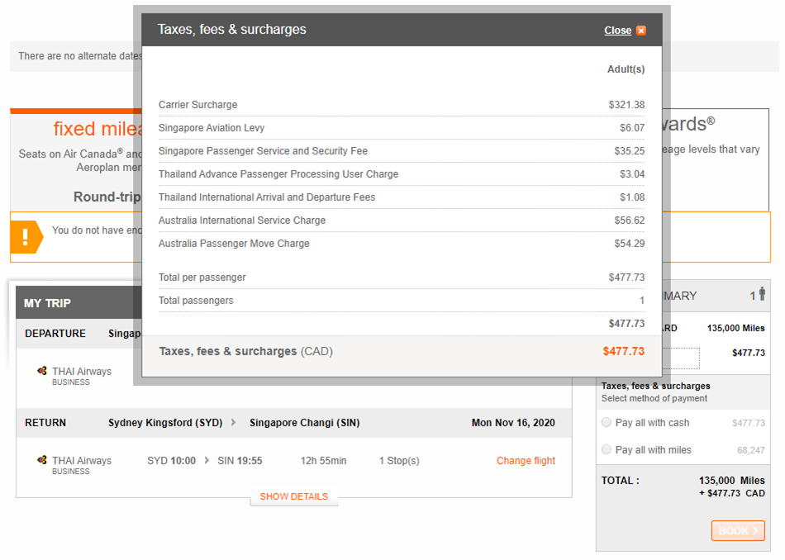Click Australia Passenger Move Charge label
Viewport: 785px width, 560px height.
pyautogui.click(x=234, y=243)
